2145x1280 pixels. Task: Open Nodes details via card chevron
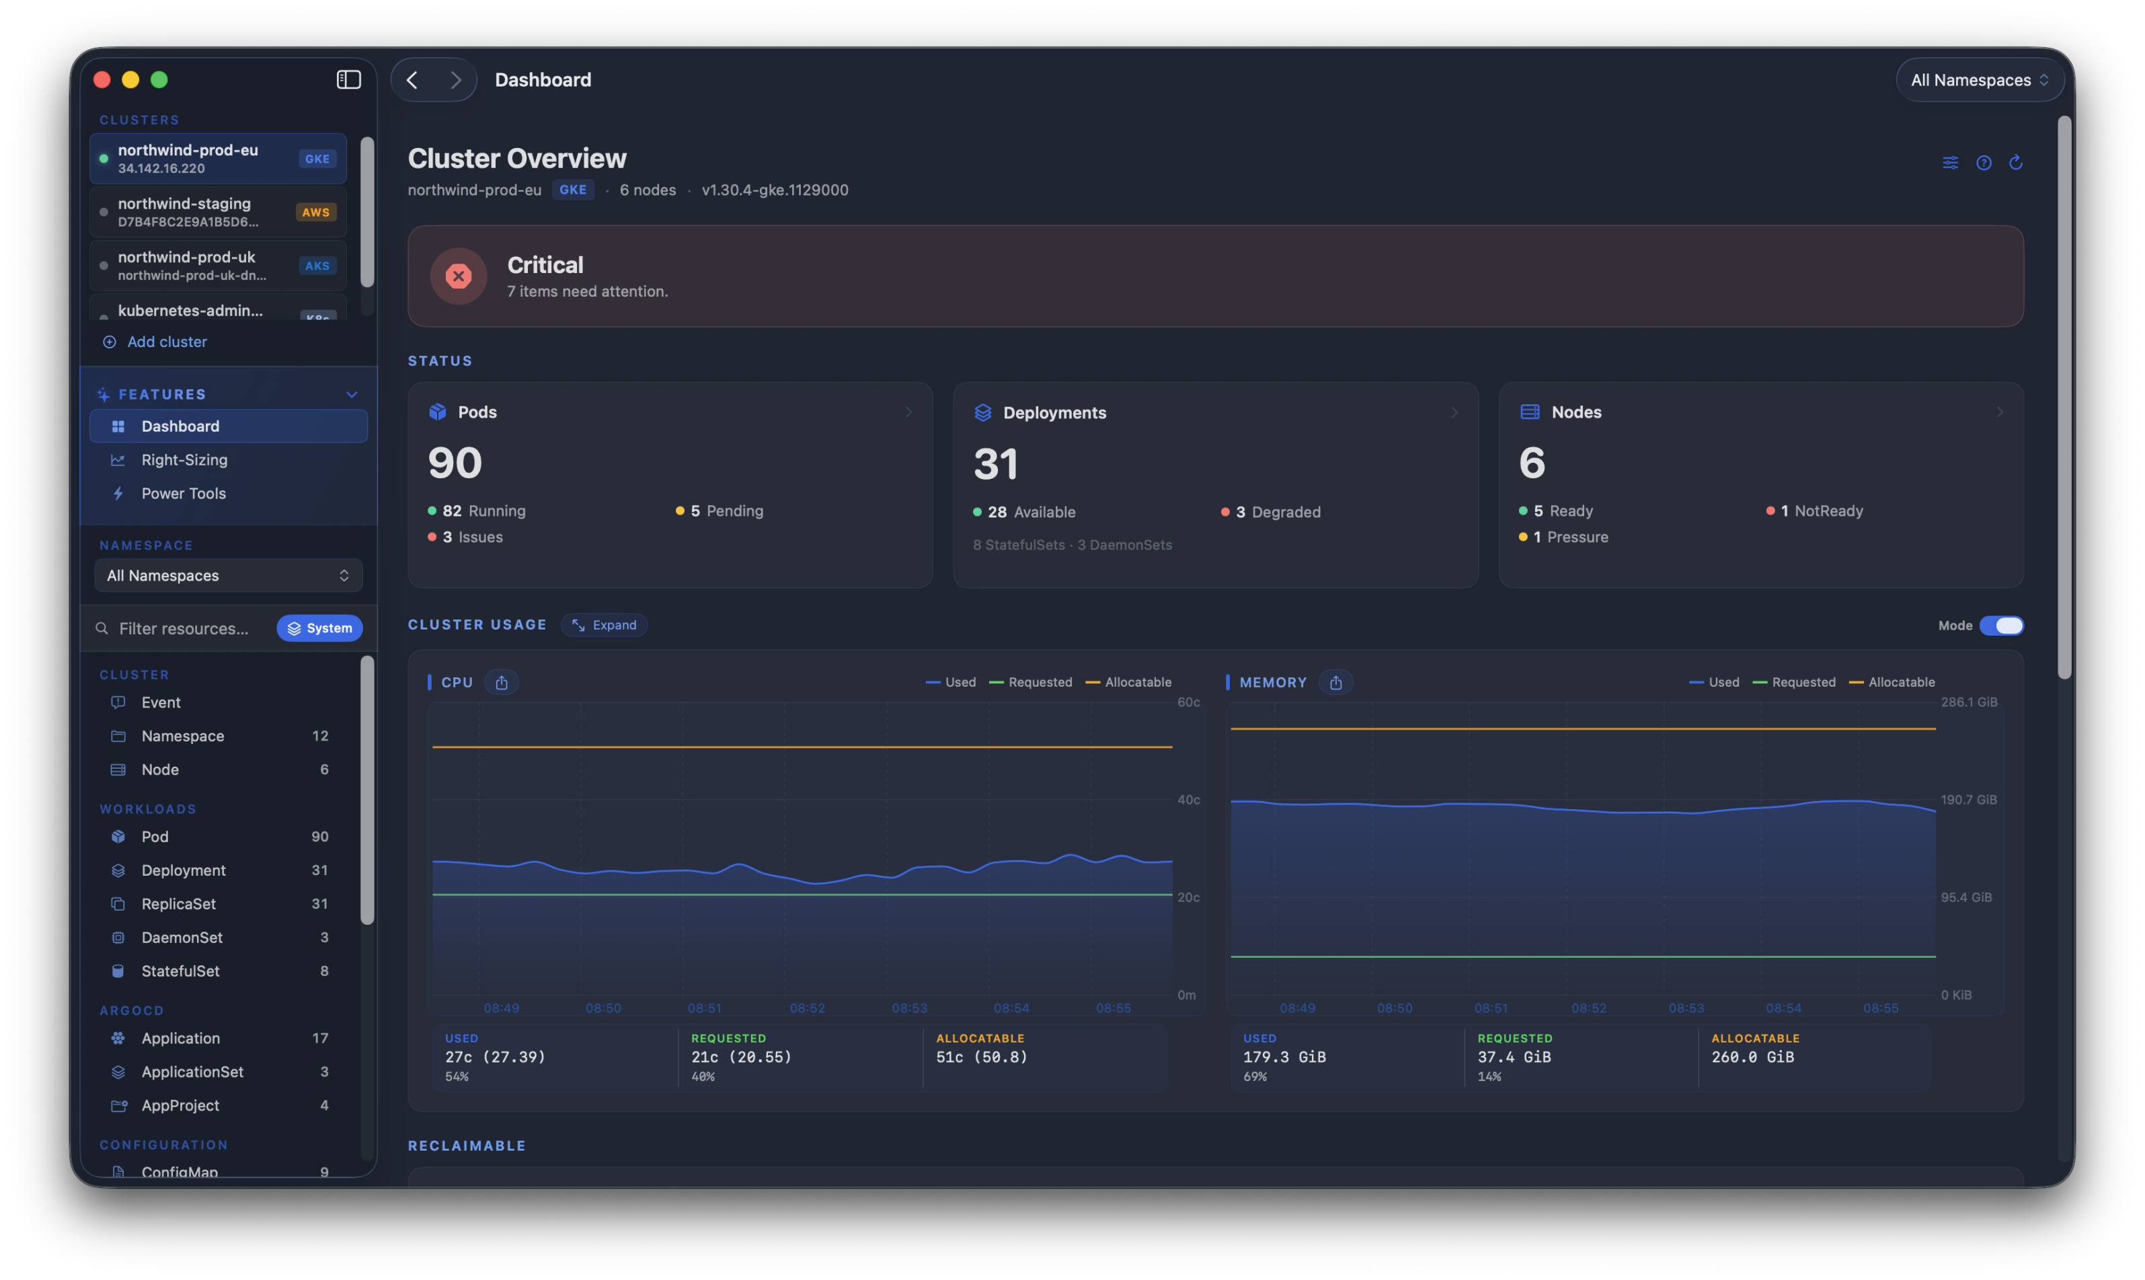[x=1999, y=412]
